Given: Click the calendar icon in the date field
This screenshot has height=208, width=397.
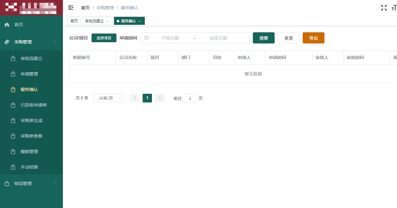Looking at the screenshot, I should (147, 38).
